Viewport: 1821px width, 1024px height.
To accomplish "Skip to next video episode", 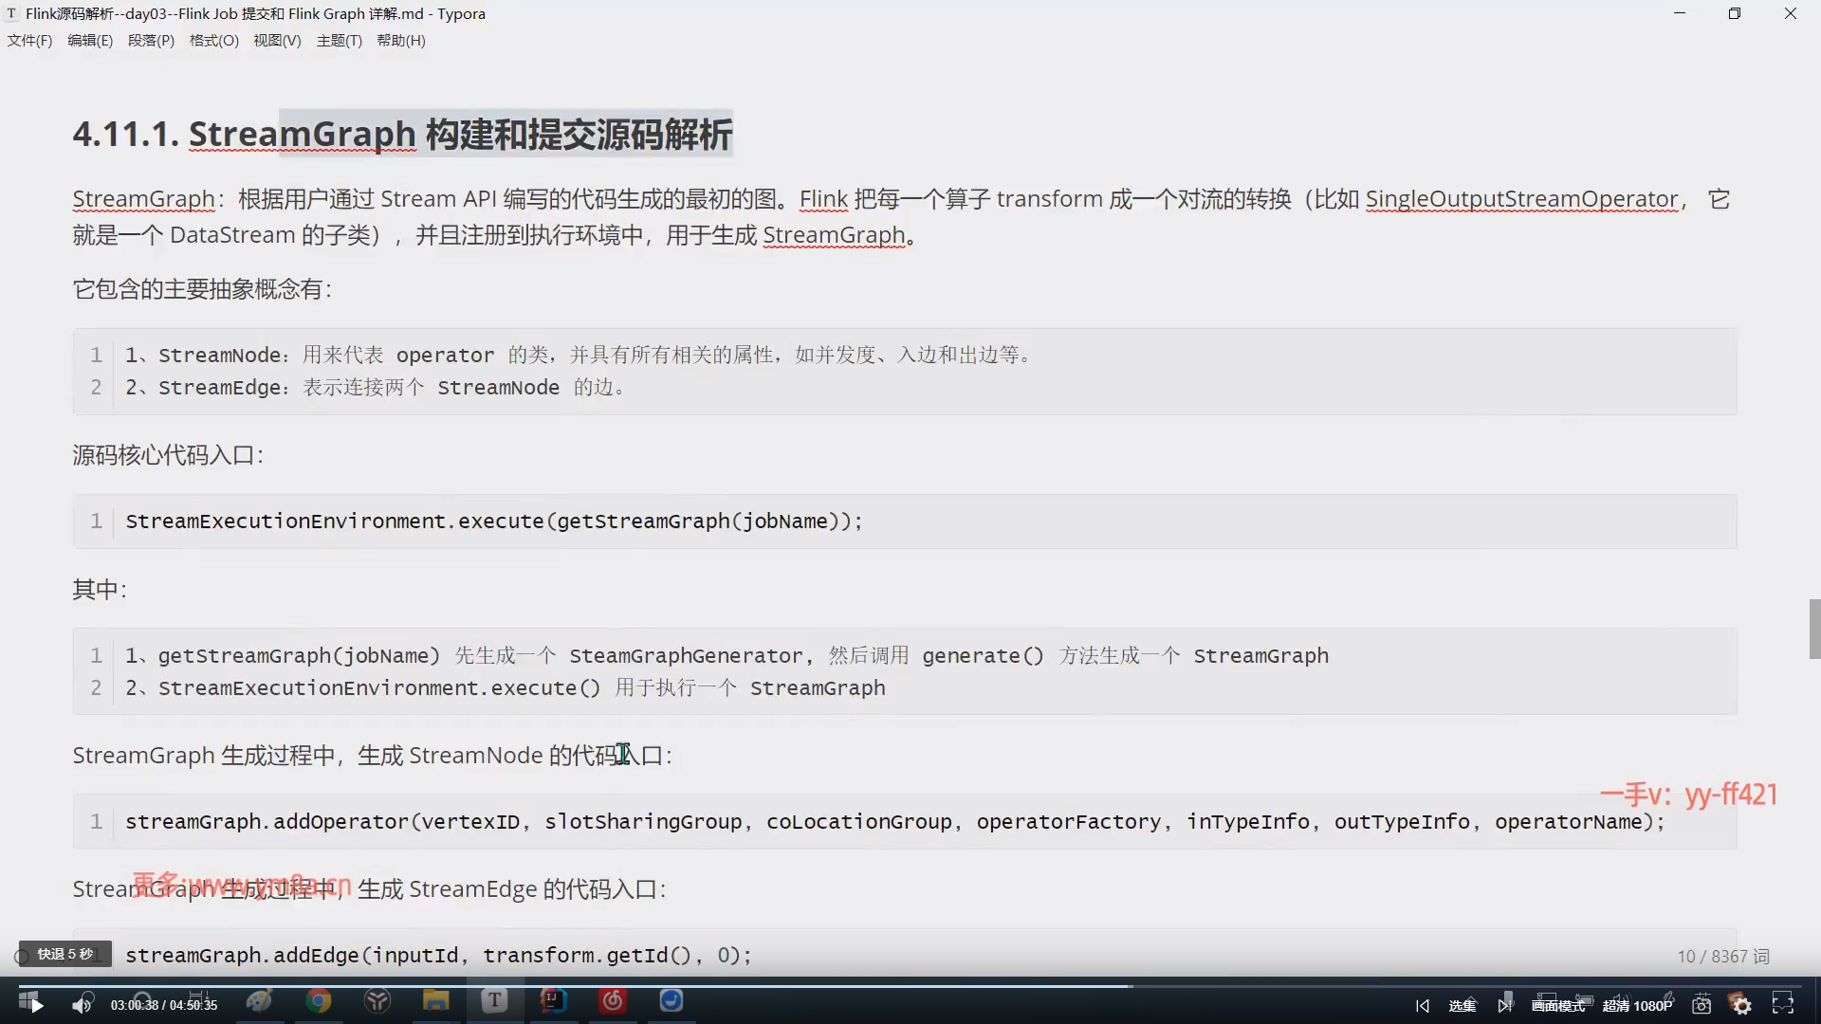I will pos(1504,1005).
